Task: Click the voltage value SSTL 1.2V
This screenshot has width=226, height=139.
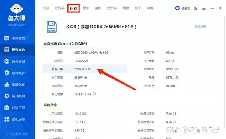Action: [173, 78]
